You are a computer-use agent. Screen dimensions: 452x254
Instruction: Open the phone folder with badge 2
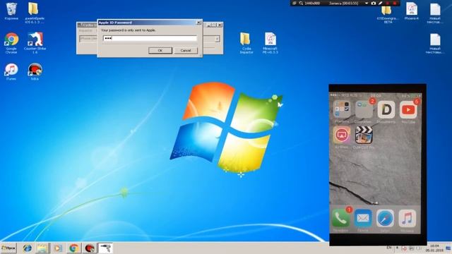pyautogui.click(x=364, y=109)
